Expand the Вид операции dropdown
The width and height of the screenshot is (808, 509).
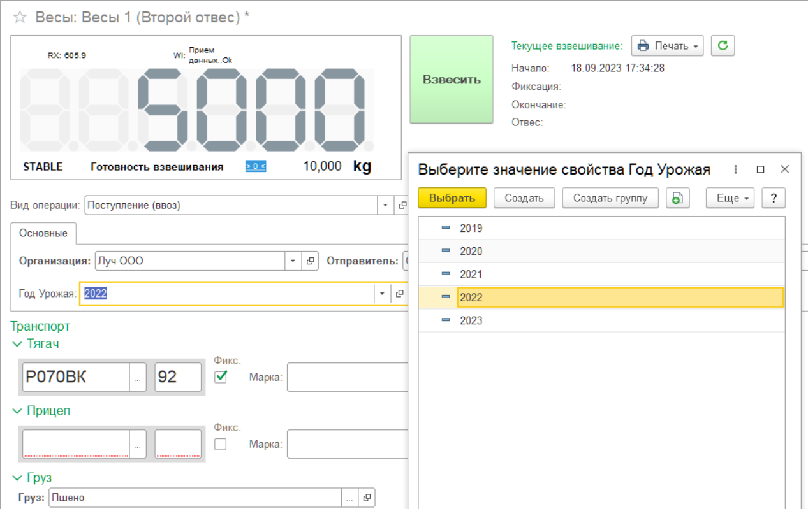385,206
